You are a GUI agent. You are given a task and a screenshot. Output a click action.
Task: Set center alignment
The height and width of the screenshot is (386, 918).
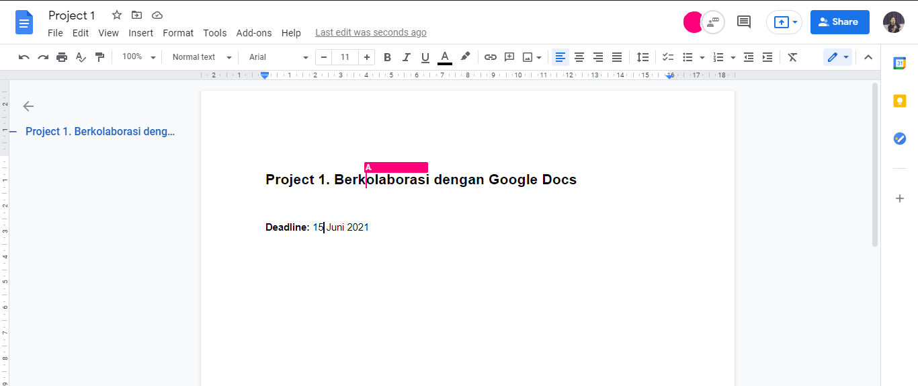click(x=579, y=57)
